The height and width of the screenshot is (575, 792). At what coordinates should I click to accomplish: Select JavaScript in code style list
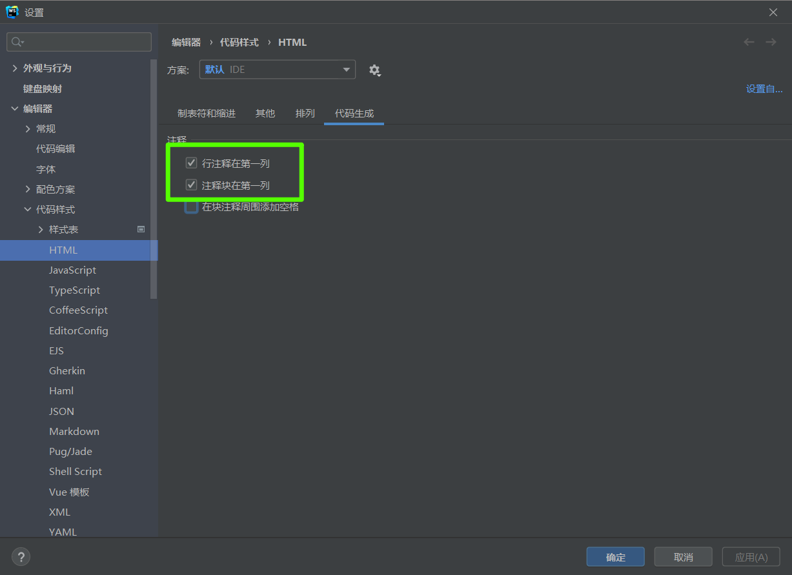point(72,270)
